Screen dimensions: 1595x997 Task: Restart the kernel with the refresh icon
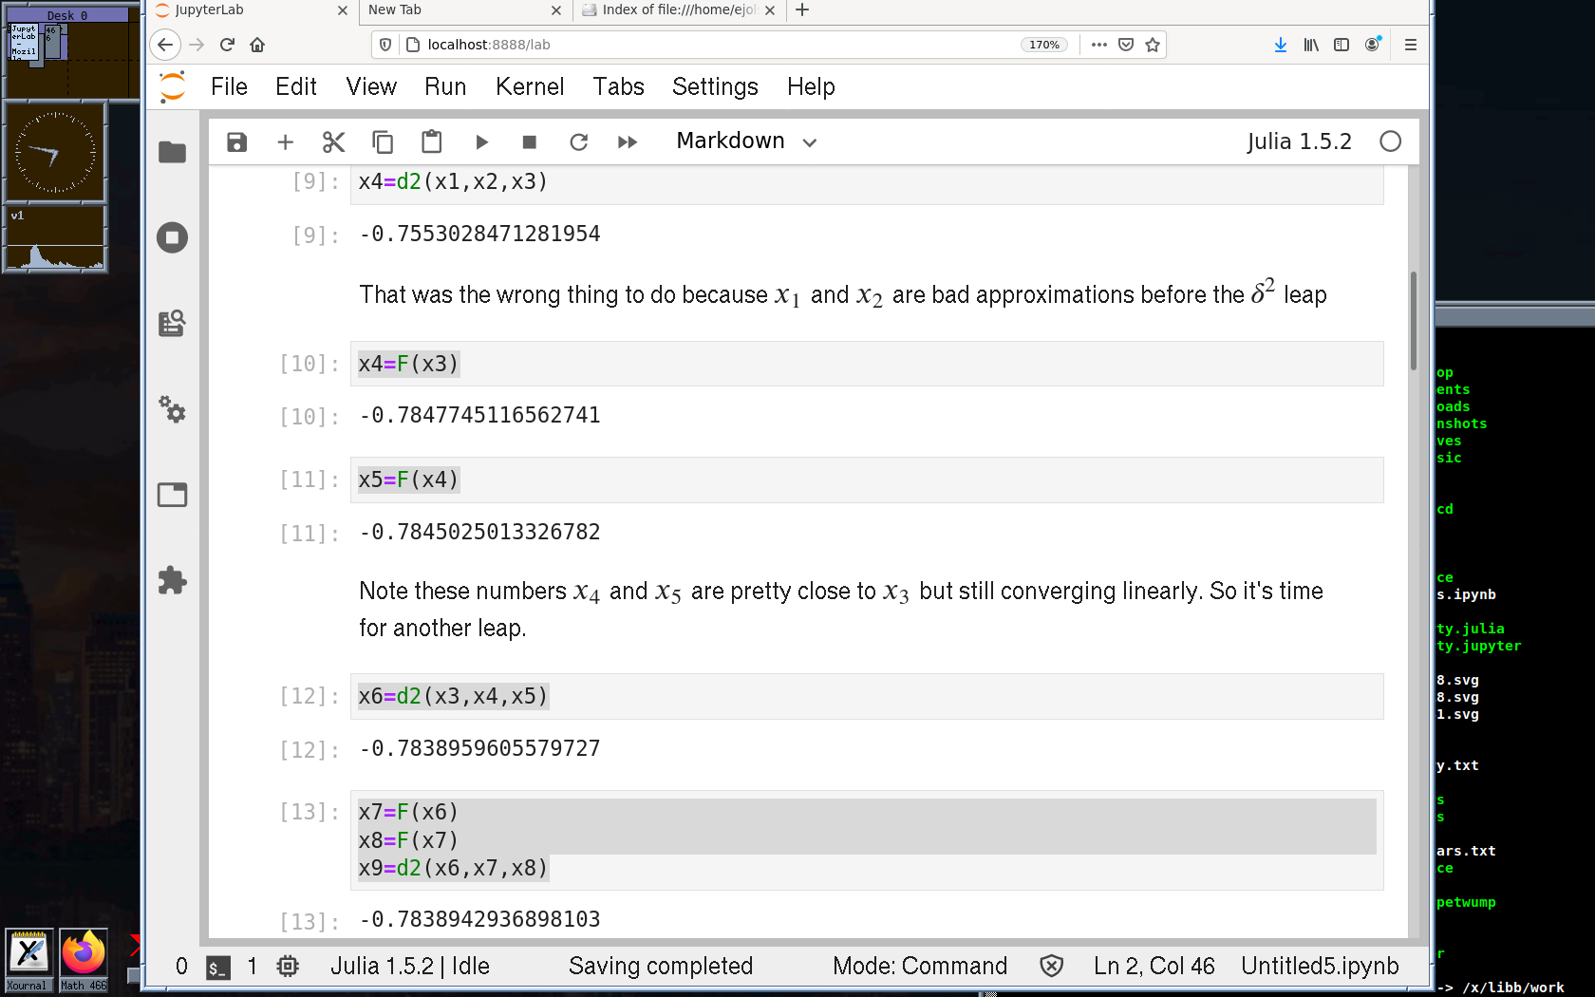[x=578, y=142]
